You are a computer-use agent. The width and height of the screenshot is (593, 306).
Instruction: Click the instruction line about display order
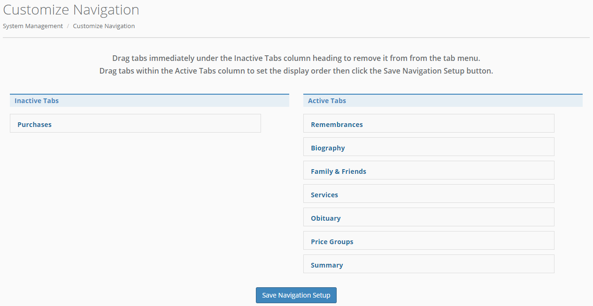click(296, 71)
